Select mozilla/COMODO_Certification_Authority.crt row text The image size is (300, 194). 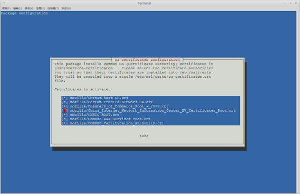click(117, 123)
